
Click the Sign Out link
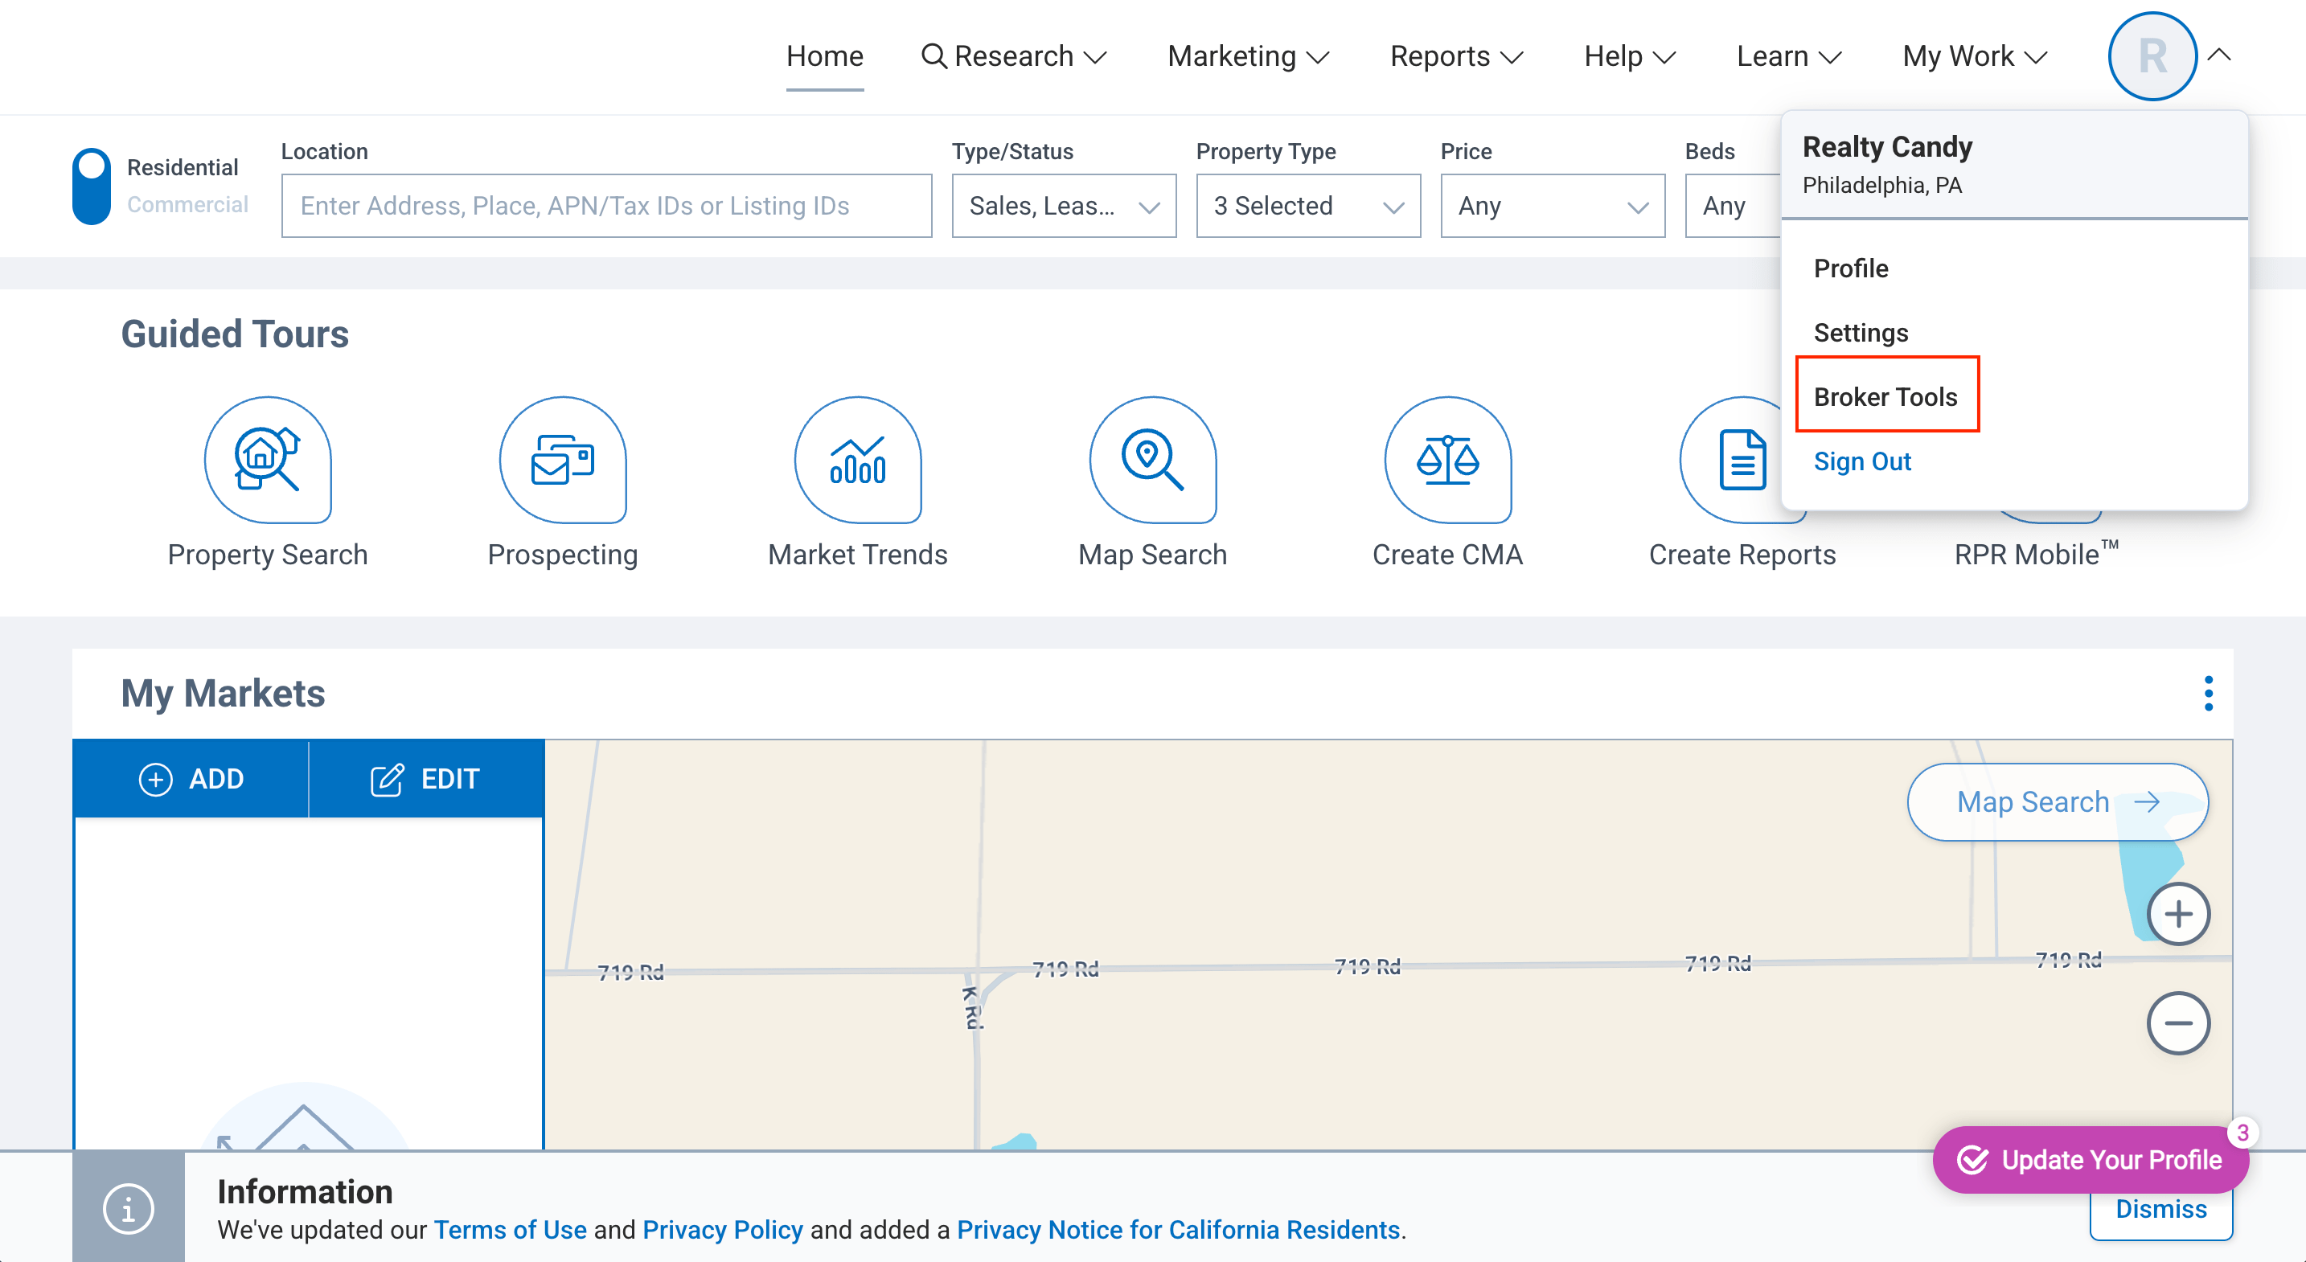tap(1862, 461)
